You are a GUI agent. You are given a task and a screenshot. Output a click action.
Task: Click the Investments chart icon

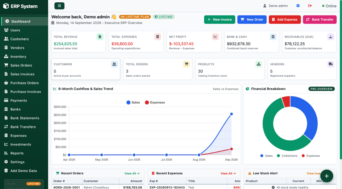point(6,144)
